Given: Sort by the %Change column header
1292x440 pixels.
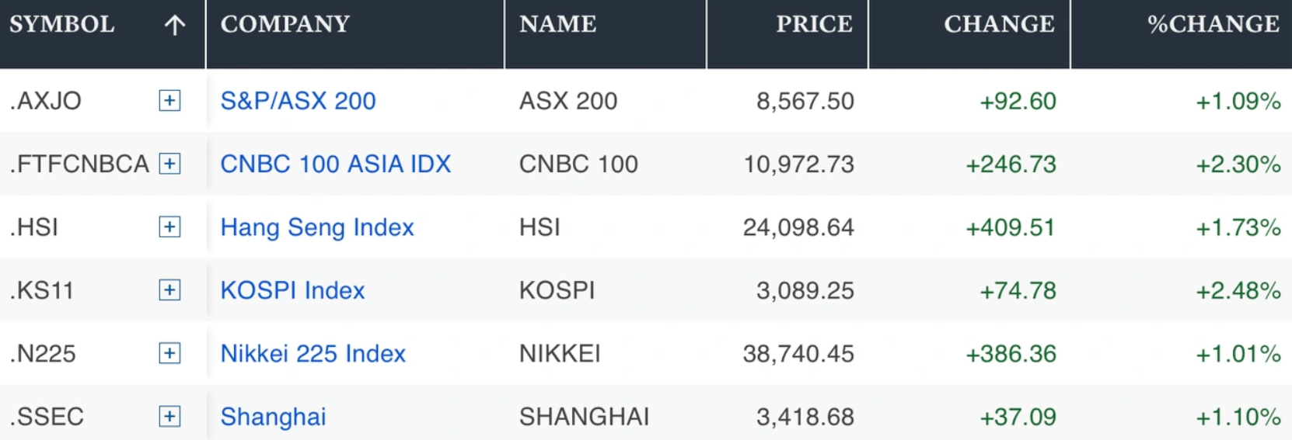Looking at the screenshot, I should coord(1213,24).
